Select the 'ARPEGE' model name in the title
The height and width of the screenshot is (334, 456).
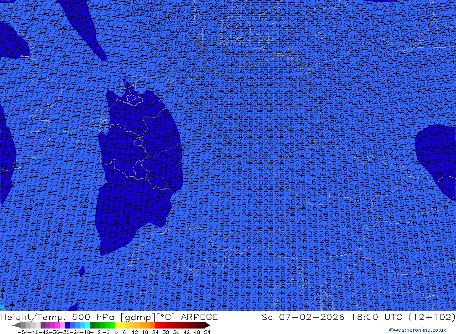coord(199,317)
